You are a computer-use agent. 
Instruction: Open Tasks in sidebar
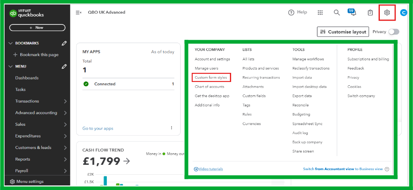pos(20,89)
